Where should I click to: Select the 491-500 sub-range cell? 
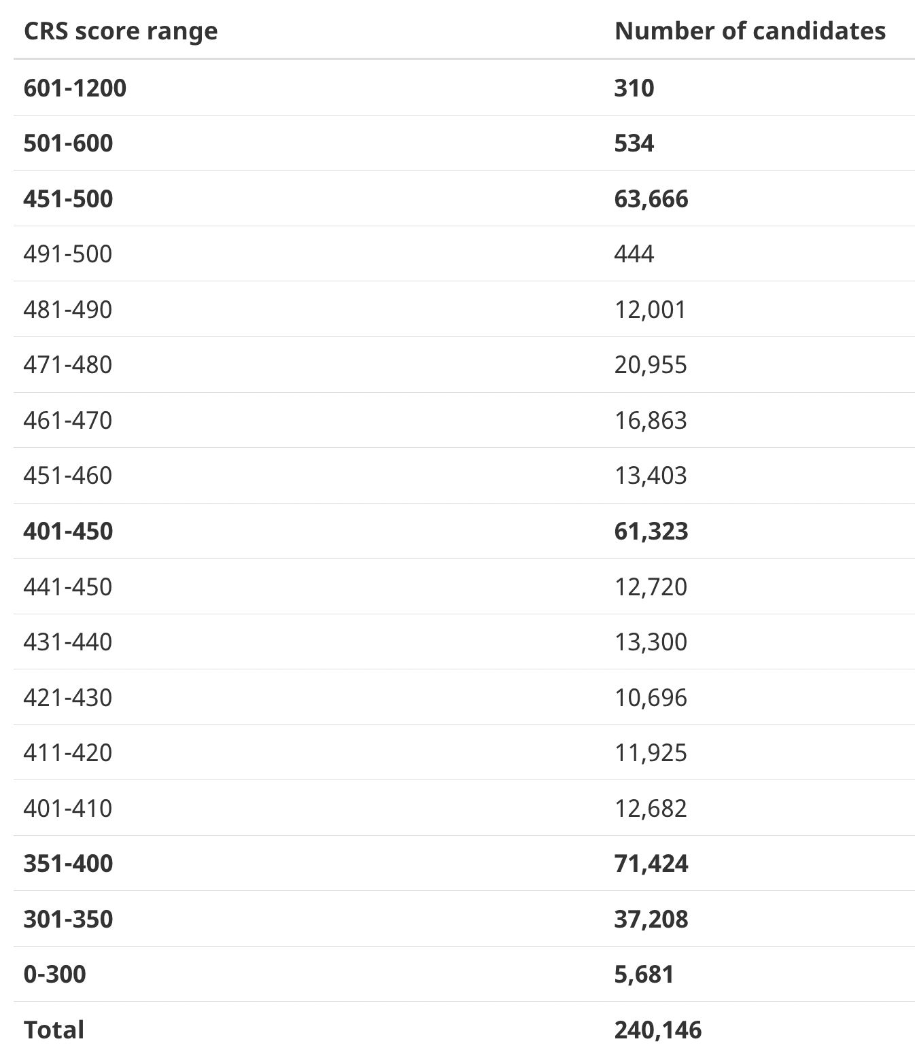[67, 254]
